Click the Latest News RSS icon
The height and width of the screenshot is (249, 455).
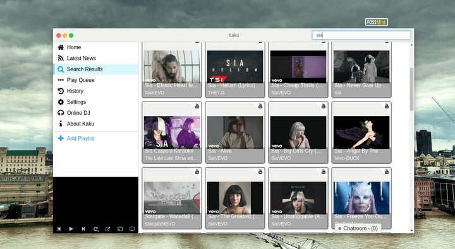tap(61, 58)
